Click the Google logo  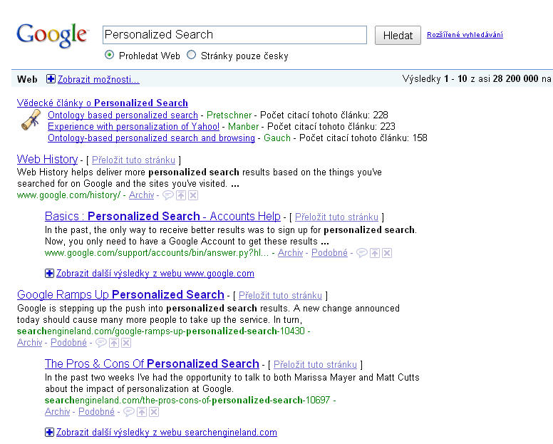click(x=52, y=35)
